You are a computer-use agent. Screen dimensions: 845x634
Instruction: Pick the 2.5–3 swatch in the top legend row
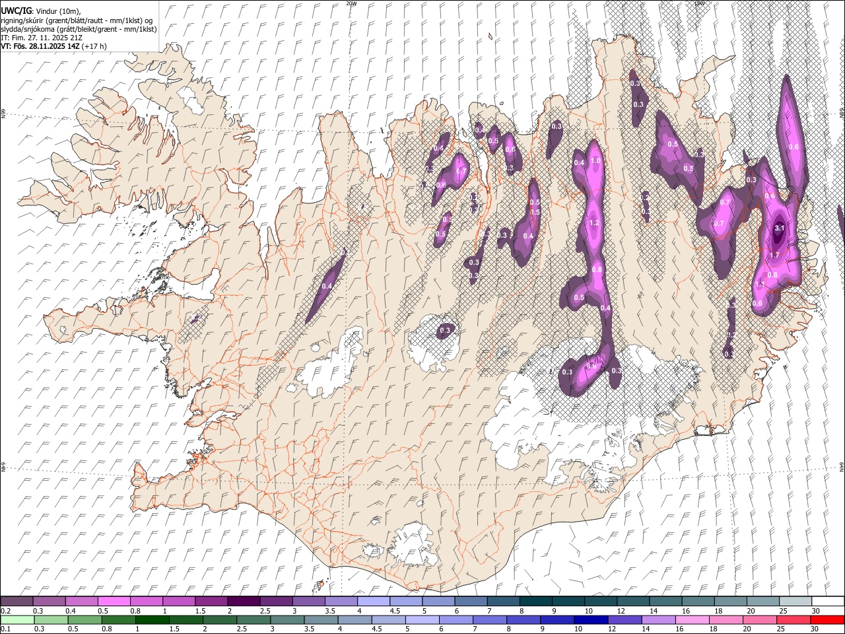276,601
